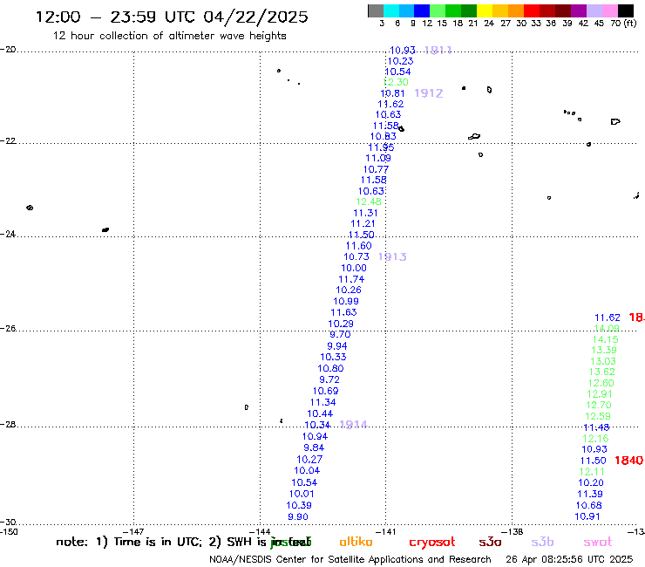Select the pink 70 ft legend swatch
Viewport: 645px width, 567px height.
pos(609,10)
